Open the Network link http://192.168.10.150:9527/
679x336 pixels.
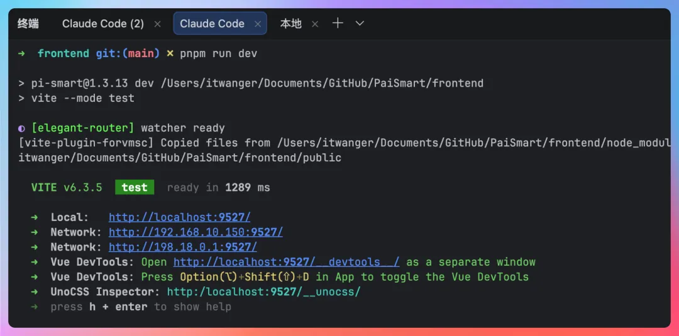coord(196,232)
